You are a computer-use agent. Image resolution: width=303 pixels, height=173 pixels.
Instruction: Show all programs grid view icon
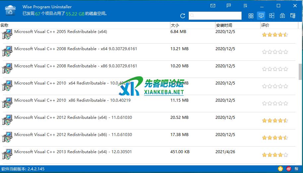pos(251,16)
